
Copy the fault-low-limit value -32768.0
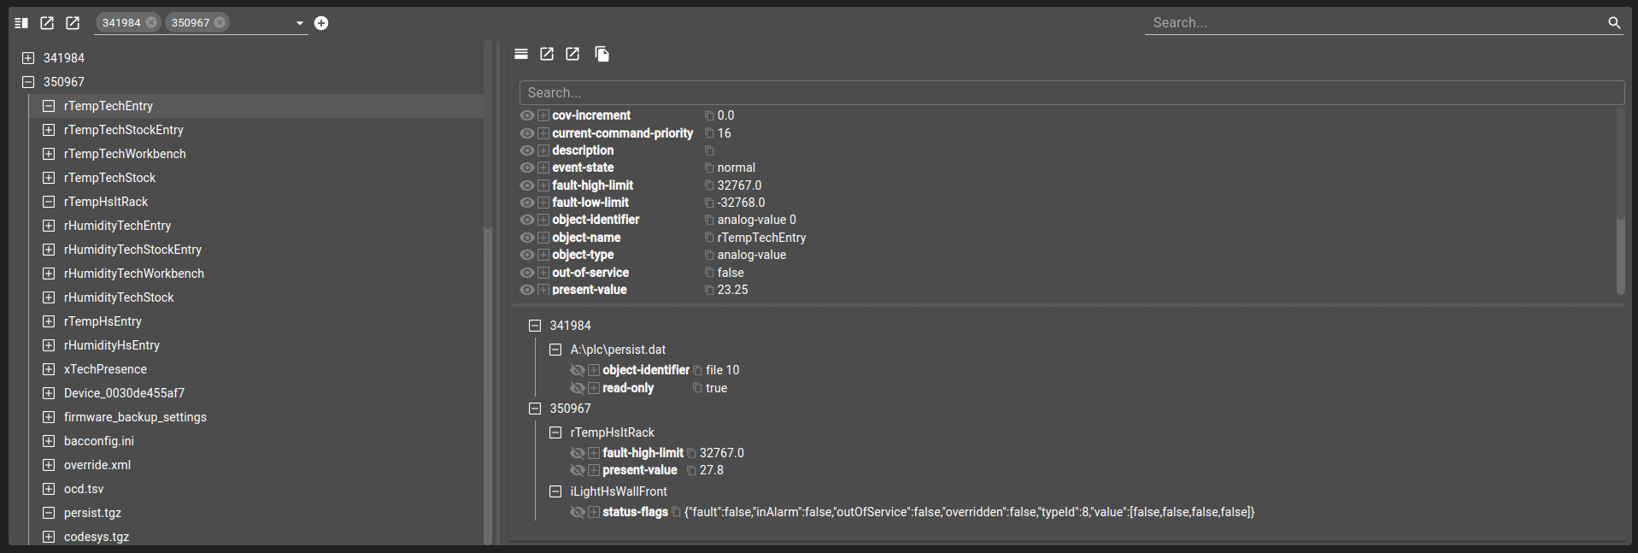709,203
